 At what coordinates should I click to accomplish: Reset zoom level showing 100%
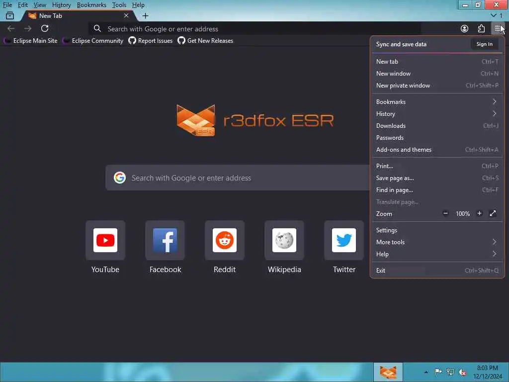463,214
